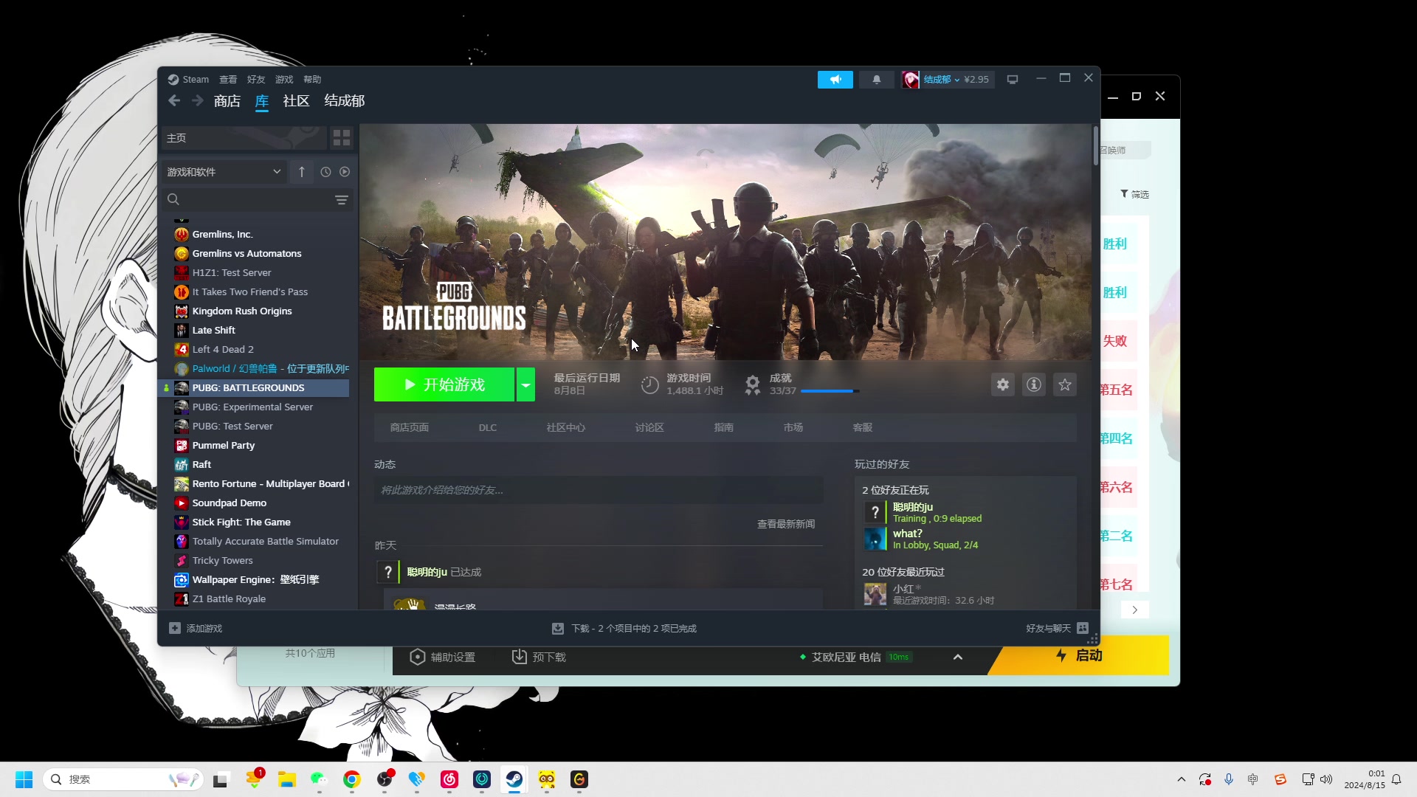Screen dimensions: 1417x797
Task: Open game settings gear icon
Action: pos(1002,384)
